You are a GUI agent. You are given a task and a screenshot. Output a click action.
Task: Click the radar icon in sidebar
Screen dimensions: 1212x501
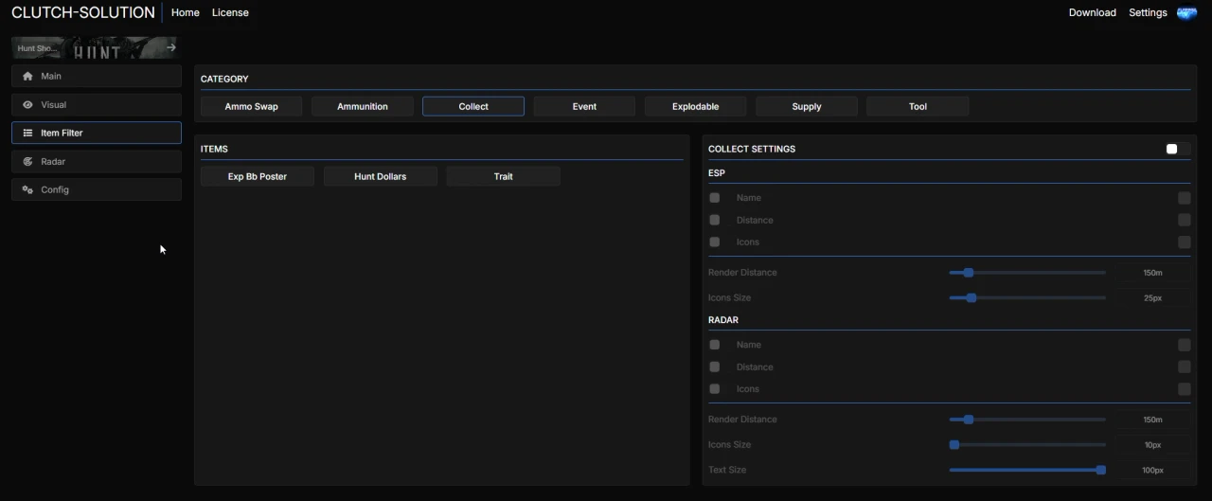tap(27, 161)
